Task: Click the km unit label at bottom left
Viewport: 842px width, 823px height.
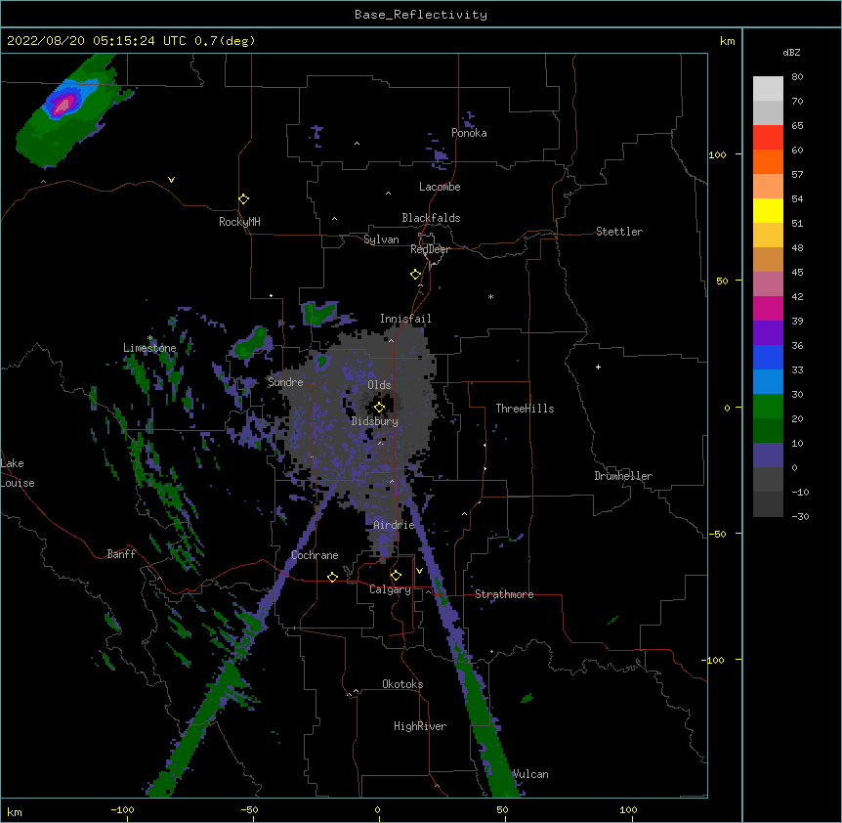Action: [x=15, y=812]
